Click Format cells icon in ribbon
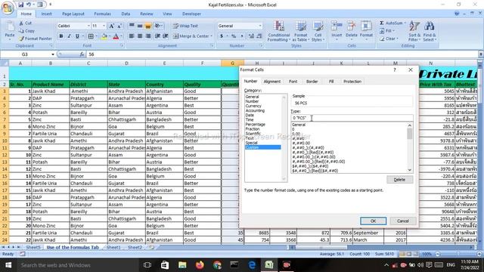The image size is (484, 272). pos(366,26)
